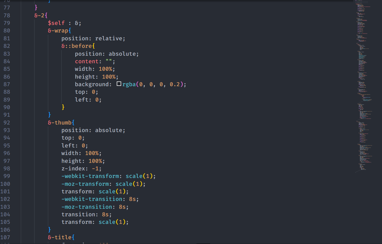Click the closing yellow brace on line 90
The height and width of the screenshot is (244, 382).
[63, 107]
